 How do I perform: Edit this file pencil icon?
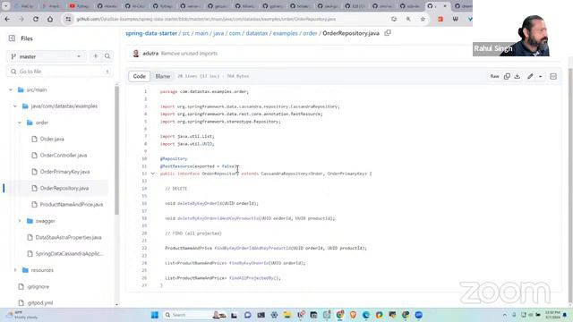(x=530, y=76)
